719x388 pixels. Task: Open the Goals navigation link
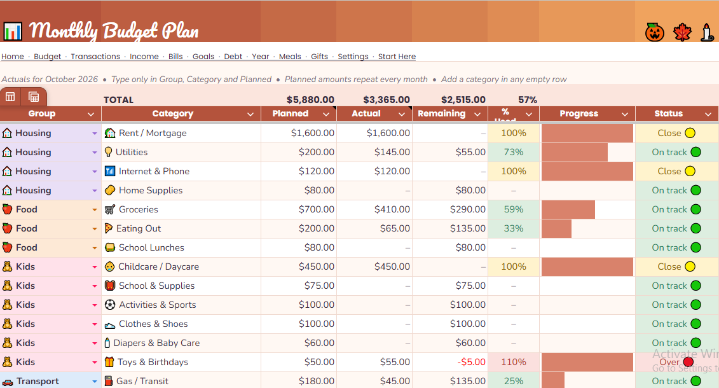click(x=203, y=57)
